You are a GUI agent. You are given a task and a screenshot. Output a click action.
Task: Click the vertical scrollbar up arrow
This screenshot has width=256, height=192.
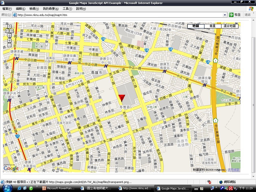[253, 20]
